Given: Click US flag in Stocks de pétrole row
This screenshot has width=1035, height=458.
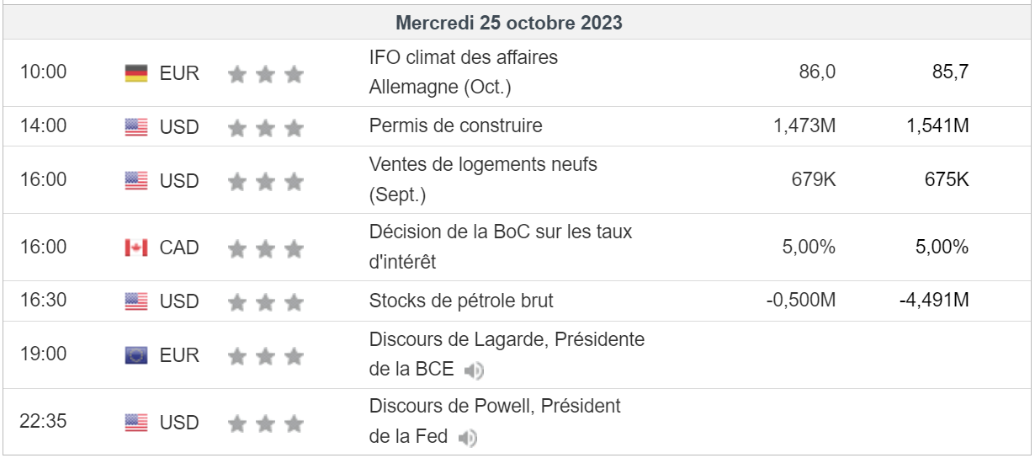Looking at the screenshot, I should point(135,301).
